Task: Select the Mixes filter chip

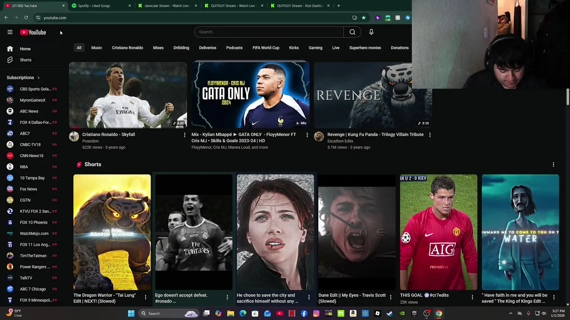Action: tap(158, 48)
